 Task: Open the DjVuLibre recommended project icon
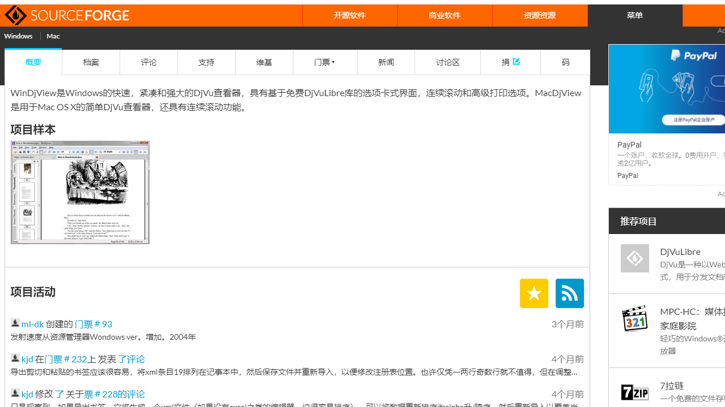(634, 258)
